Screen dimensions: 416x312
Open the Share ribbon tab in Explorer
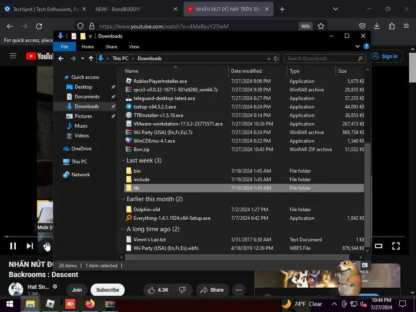(x=111, y=47)
